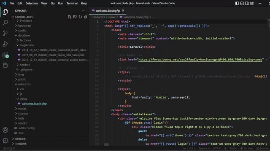This screenshot has height=151, width=270.
Task: Click the views breadcrumb segment
Action: click(x=111, y=17)
